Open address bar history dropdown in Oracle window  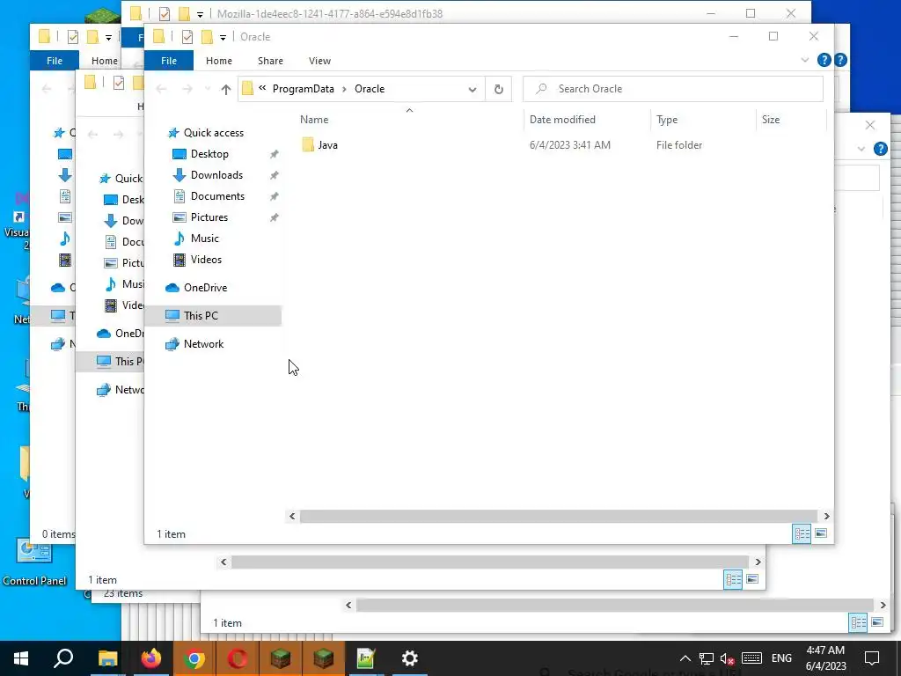[x=472, y=89]
